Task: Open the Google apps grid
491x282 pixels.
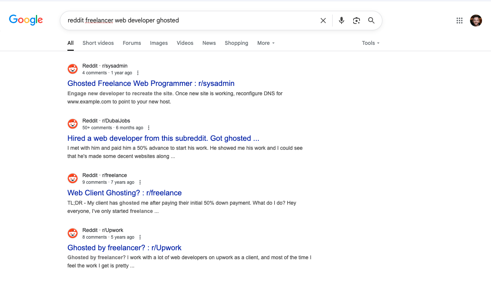Action: [x=460, y=21]
